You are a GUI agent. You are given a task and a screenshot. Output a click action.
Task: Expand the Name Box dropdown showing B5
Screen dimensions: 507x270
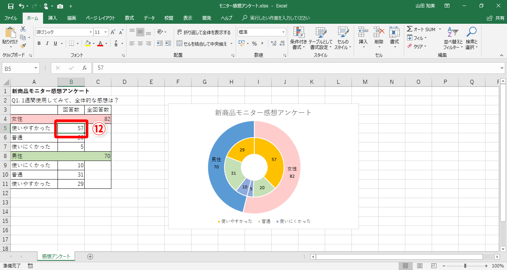click(36, 68)
